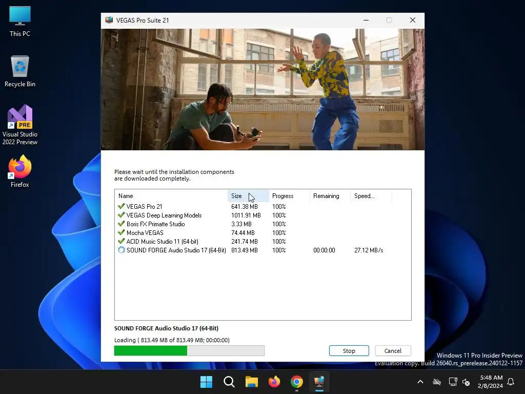Click the 241.74 MB size value
The height and width of the screenshot is (394, 525).
click(245, 242)
